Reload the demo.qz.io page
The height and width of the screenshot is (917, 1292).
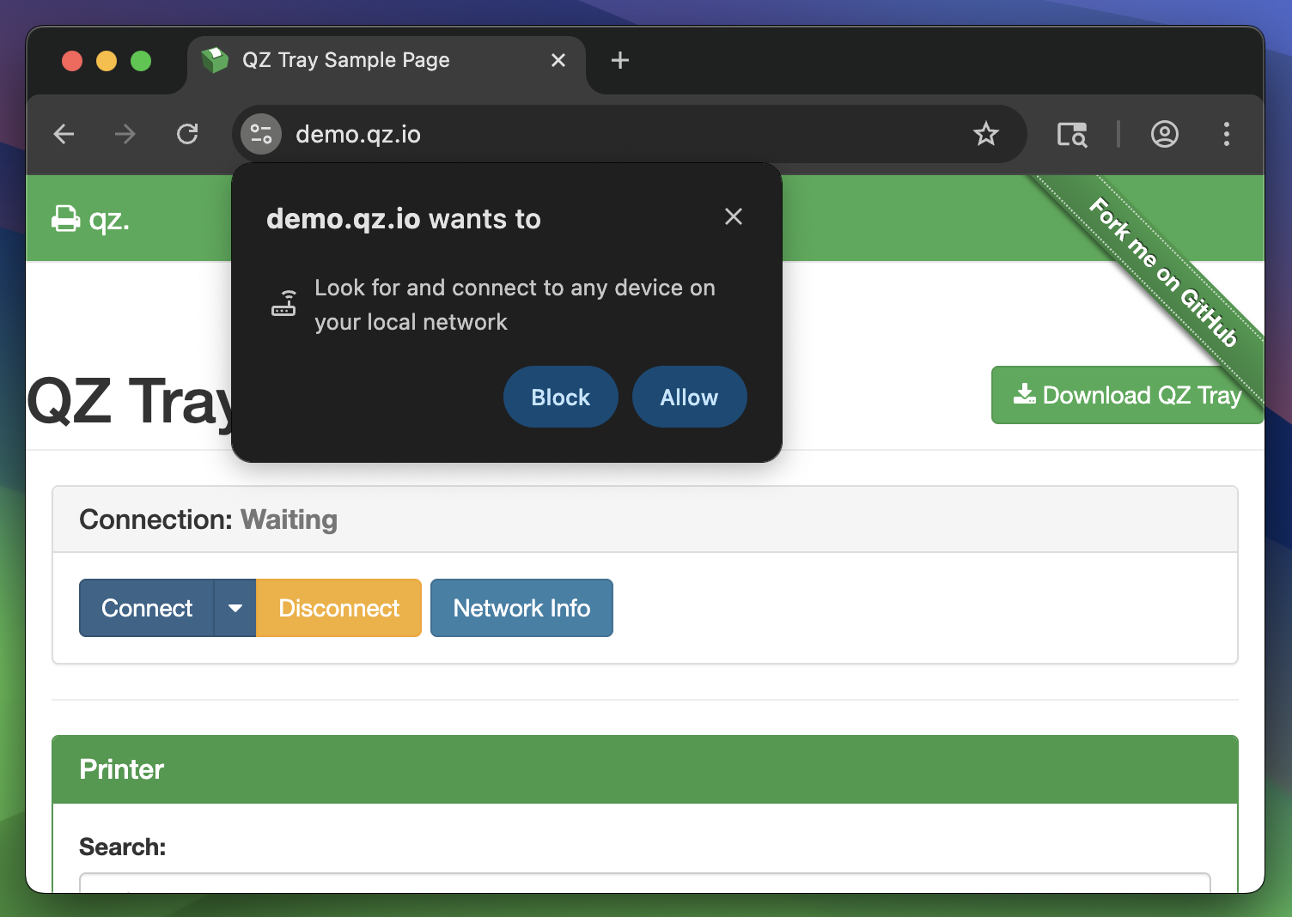coord(187,134)
